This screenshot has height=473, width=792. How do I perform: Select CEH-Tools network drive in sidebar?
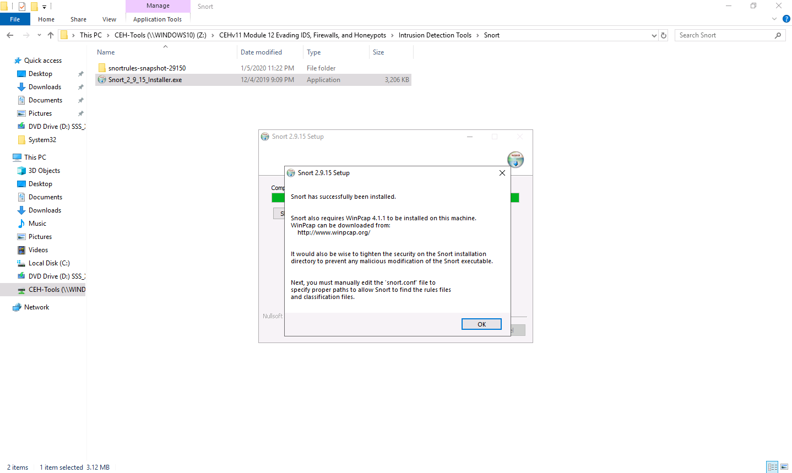tap(43, 290)
